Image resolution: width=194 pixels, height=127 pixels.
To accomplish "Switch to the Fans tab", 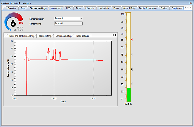I will pos(23,8).
